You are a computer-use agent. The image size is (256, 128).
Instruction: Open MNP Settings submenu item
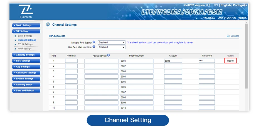(24, 49)
